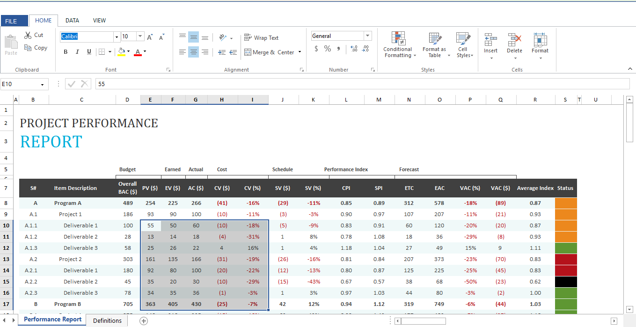Align text left
Image resolution: width=636 pixels, height=327 pixels.
[183, 52]
